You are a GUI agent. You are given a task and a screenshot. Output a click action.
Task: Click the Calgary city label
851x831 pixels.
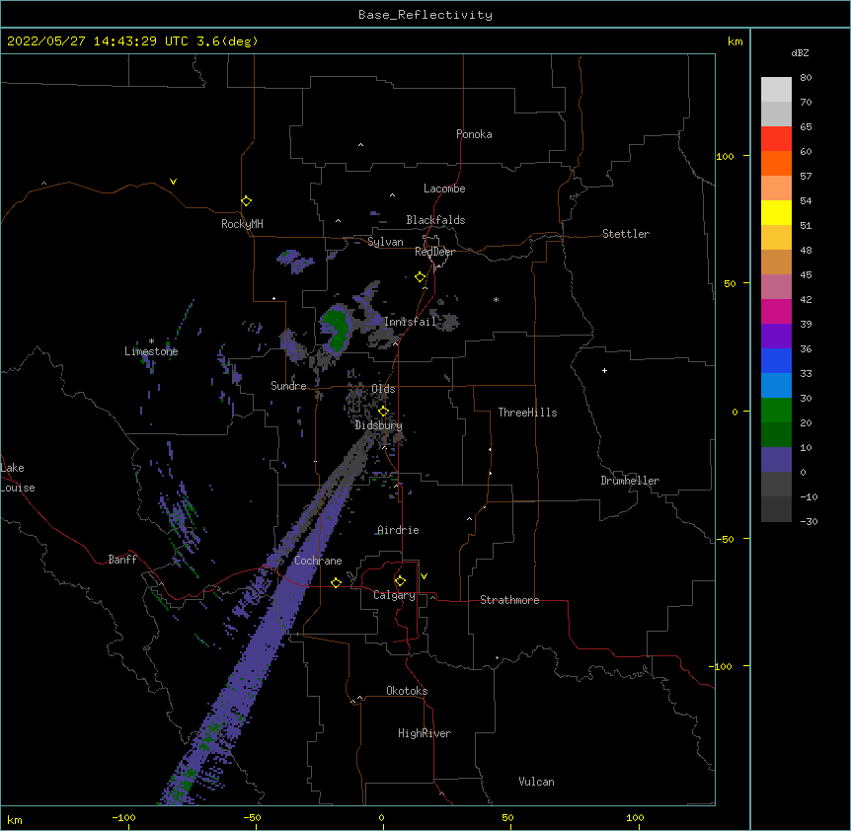click(x=394, y=595)
